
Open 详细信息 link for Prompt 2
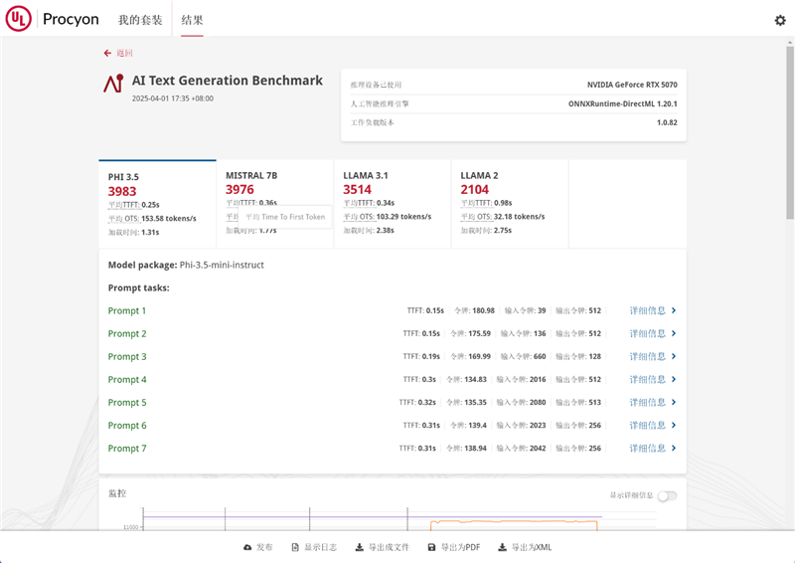tap(648, 333)
